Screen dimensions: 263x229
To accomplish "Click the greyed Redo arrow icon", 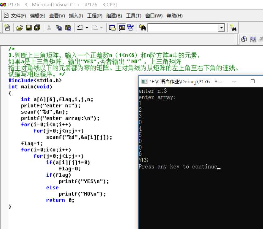I will [95, 27].
